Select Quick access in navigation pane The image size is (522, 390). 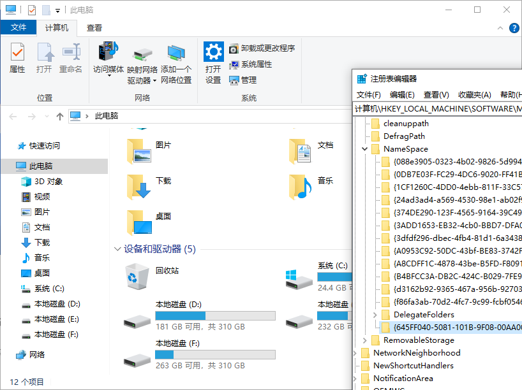39,146
